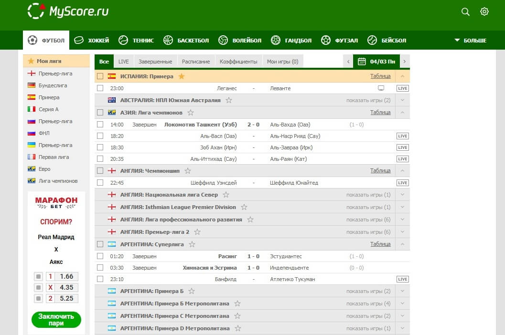This screenshot has width=505, height=335.
Task: Favorite АНГЛИЯ: Национальная лига Север star
Action: (226, 195)
